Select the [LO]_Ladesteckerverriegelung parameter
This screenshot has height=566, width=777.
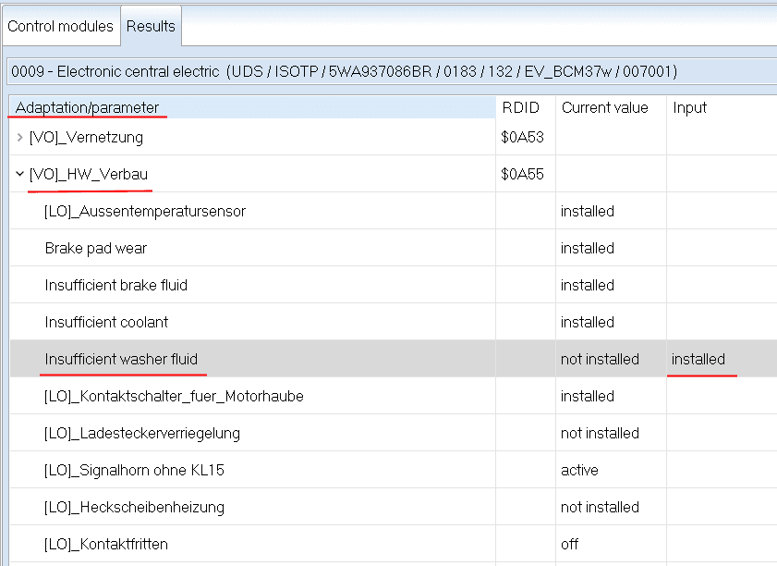[142, 433]
